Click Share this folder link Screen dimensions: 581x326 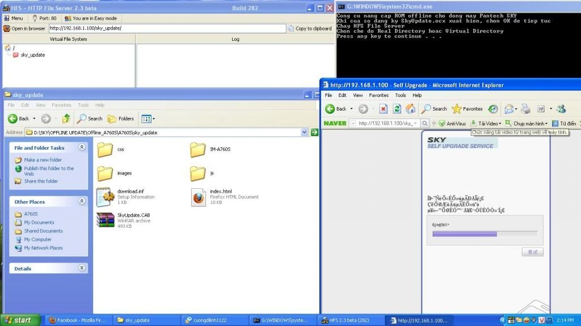coord(41,181)
